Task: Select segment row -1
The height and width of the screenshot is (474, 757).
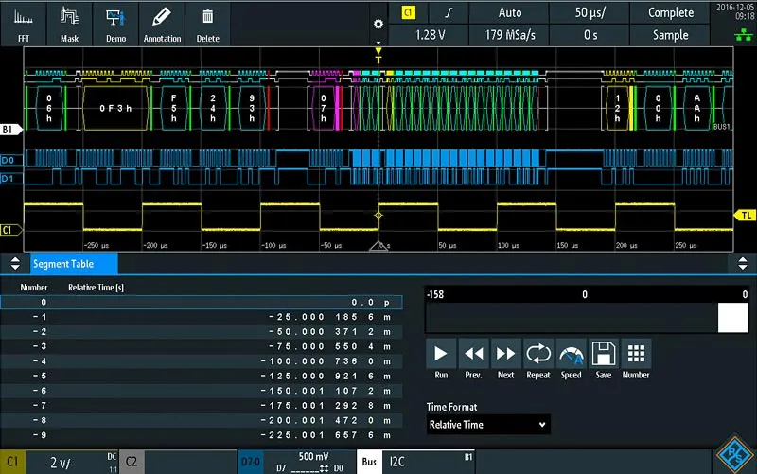Action: [202, 317]
